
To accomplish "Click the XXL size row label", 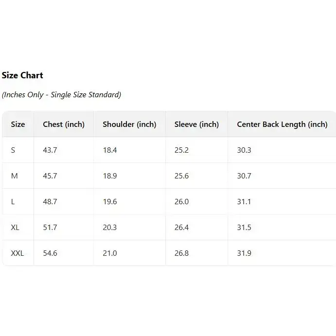I will point(18,253).
